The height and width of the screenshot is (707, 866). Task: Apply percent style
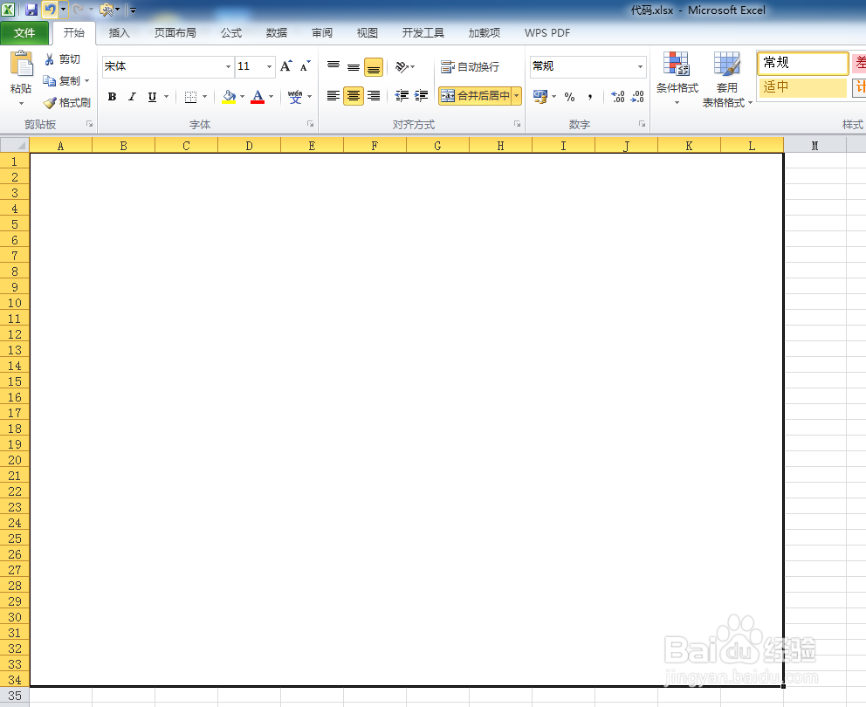569,97
